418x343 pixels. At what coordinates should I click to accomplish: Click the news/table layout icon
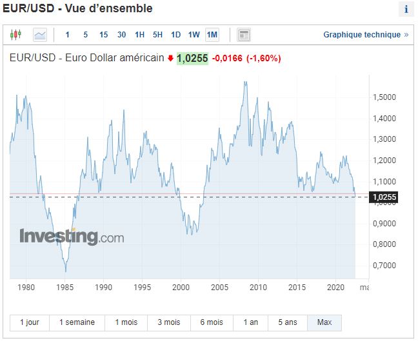243,34
